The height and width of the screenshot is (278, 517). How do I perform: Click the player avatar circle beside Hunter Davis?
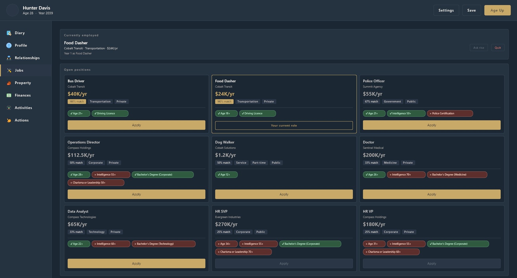pyautogui.click(x=12, y=10)
